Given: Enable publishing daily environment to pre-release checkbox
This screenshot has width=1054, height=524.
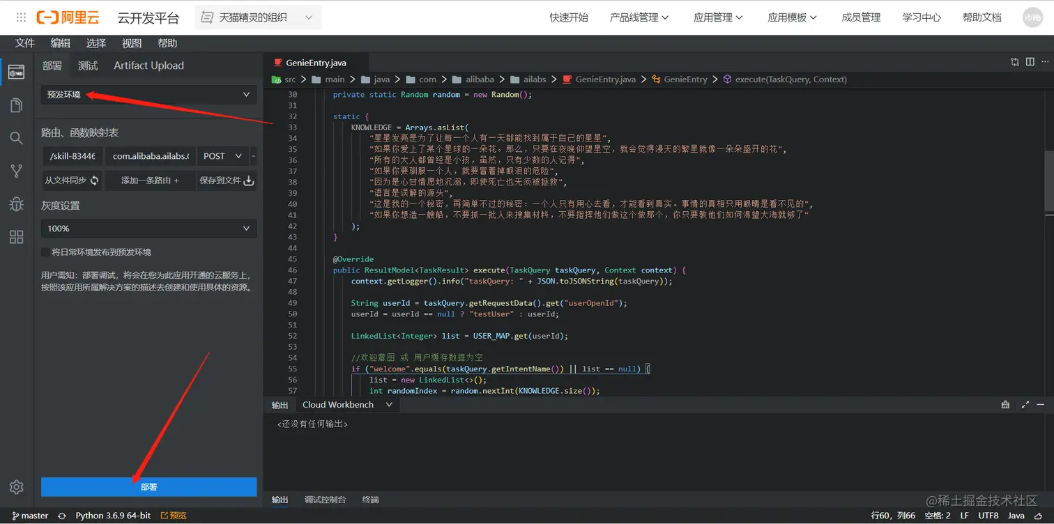Looking at the screenshot, I should click(45, 252).
